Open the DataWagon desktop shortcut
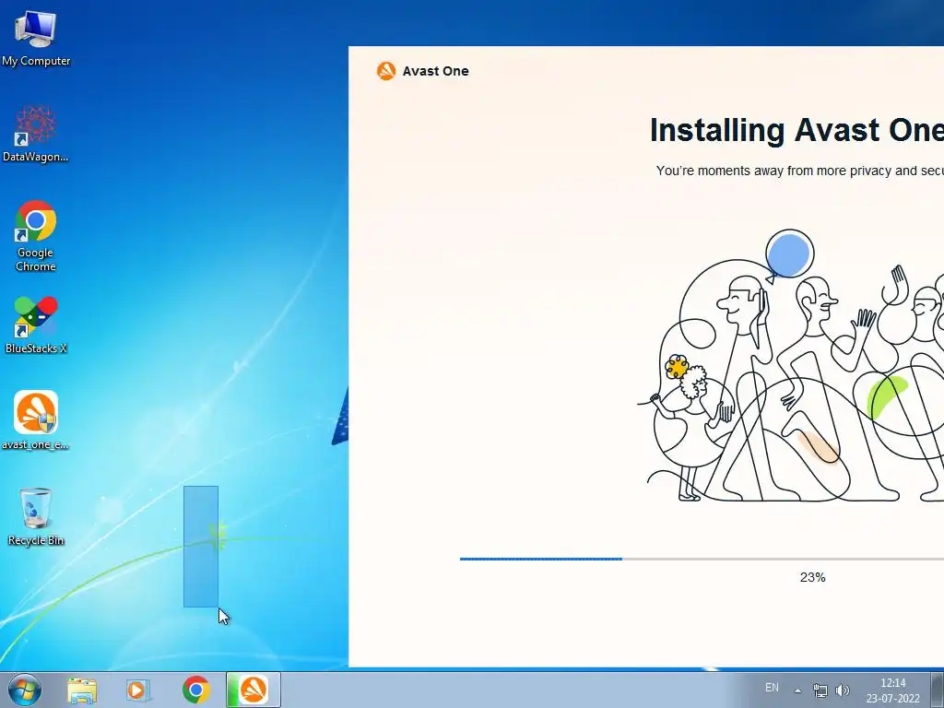Image resolution: width=944 pixels, height=708 pixels. click(x=36, y=134)
